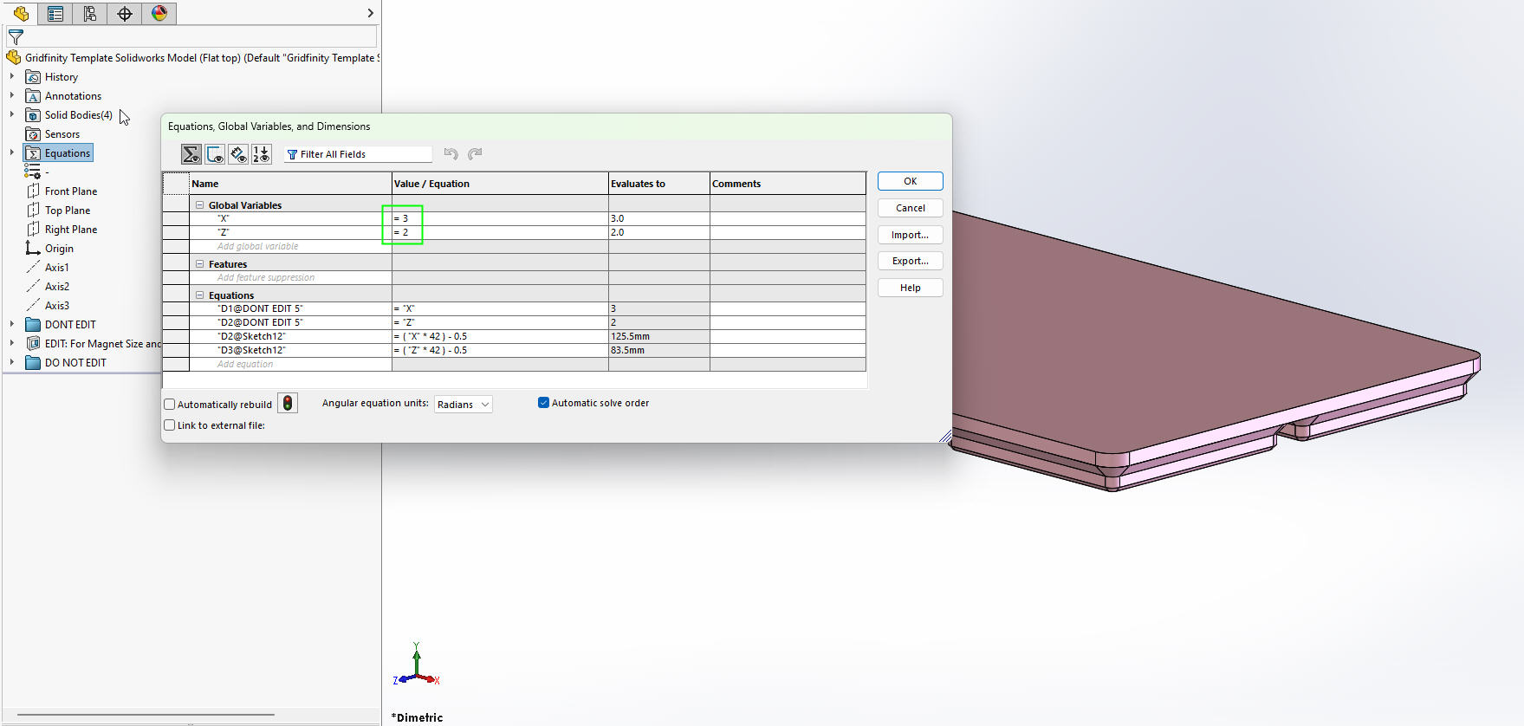Select the value cell "= 3" for X
This screenshot has width=1524, height=726.
pos(500,218)
